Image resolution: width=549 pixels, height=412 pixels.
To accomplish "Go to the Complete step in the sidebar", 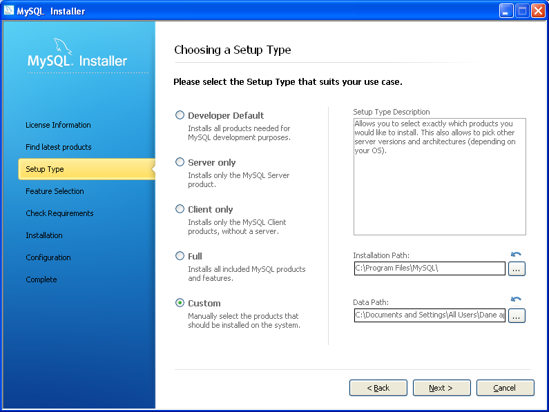I will point(41,279).
